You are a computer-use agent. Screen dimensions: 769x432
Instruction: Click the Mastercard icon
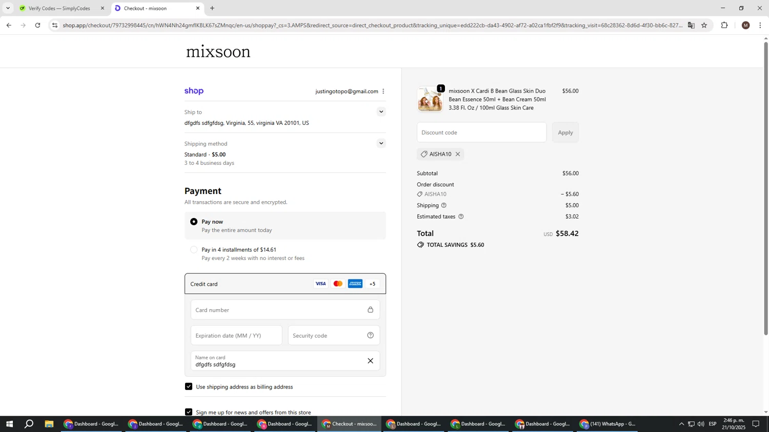click(x=338, y=284)
